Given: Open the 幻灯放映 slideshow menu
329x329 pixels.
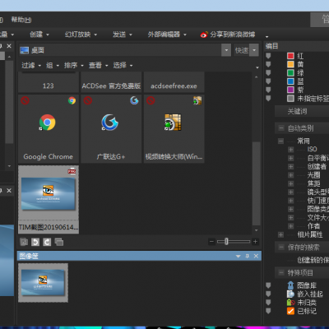Looking at the screenshot, I should pyautogui.click(x=81, y=35).
